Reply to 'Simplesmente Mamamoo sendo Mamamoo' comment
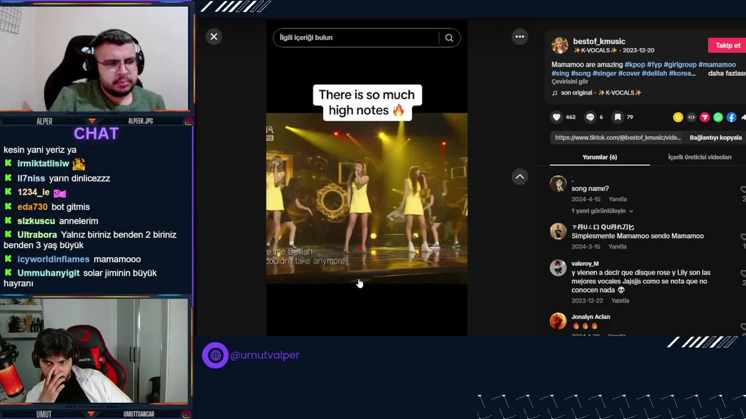Image resolution: width=746 pixels, height=419 pixels. [617, 247]
